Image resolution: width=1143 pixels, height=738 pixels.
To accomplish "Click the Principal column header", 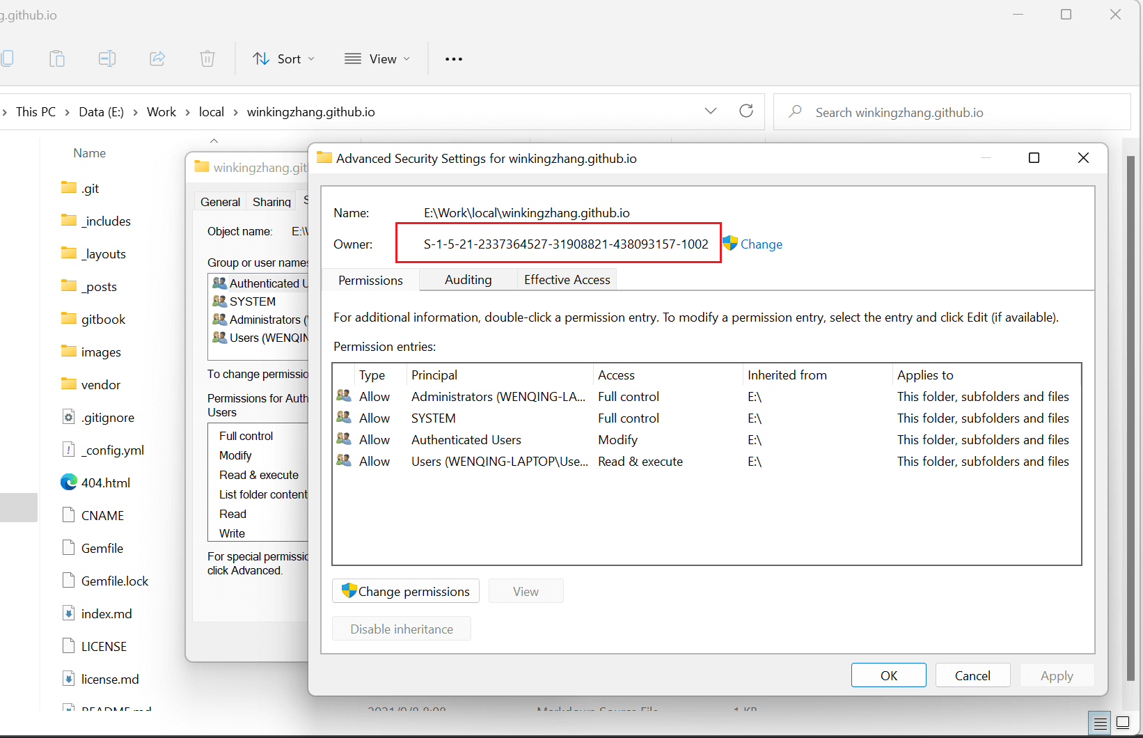I will click(x=499, y=375).
